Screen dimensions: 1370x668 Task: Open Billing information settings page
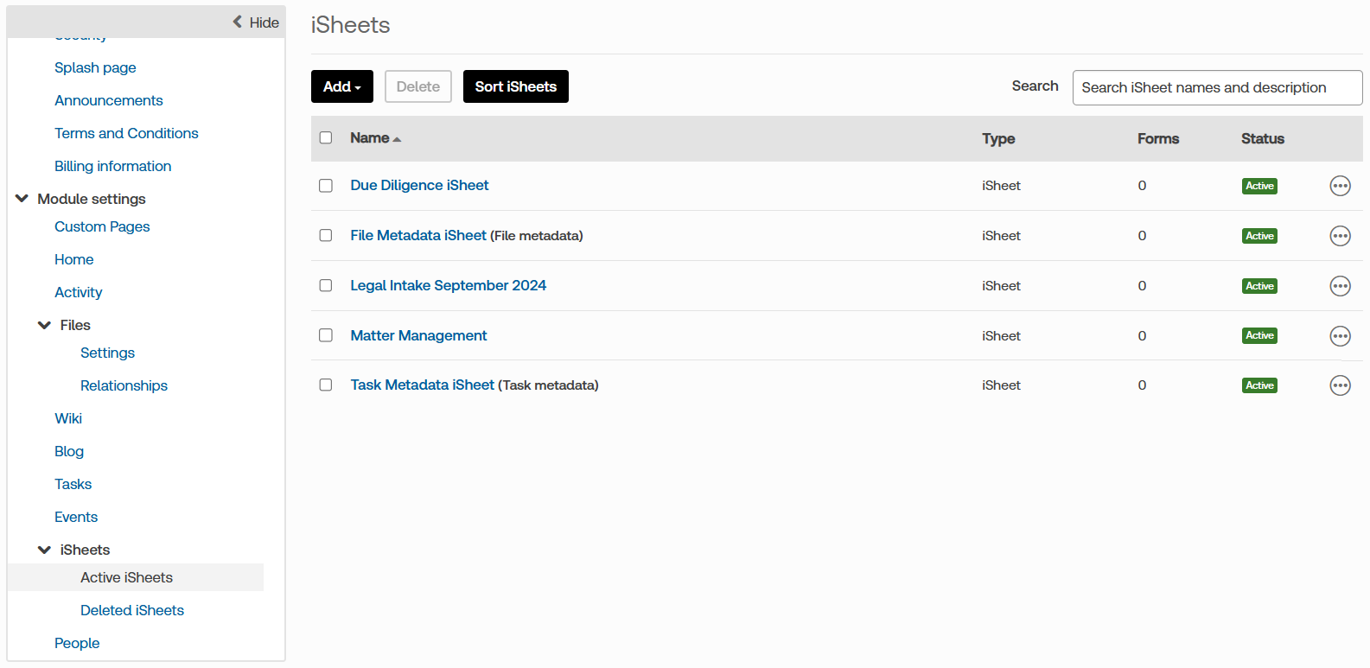coord(112,166)
